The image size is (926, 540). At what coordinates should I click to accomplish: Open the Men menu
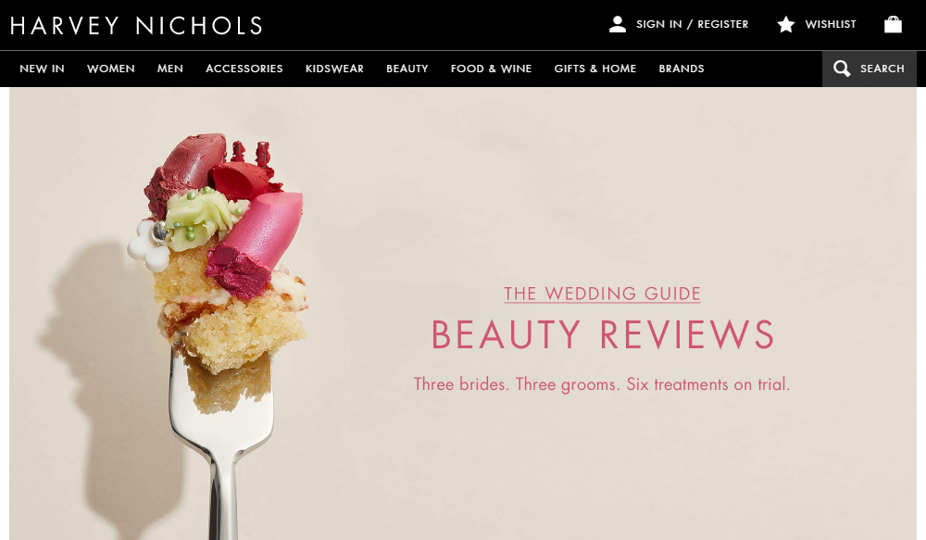click(x=170, y=69)
